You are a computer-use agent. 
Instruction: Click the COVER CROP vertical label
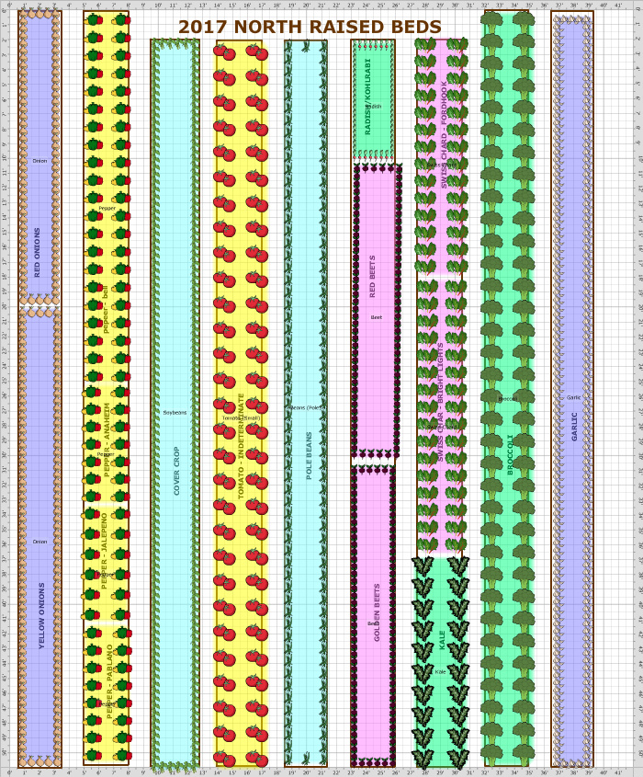point(177,471)
